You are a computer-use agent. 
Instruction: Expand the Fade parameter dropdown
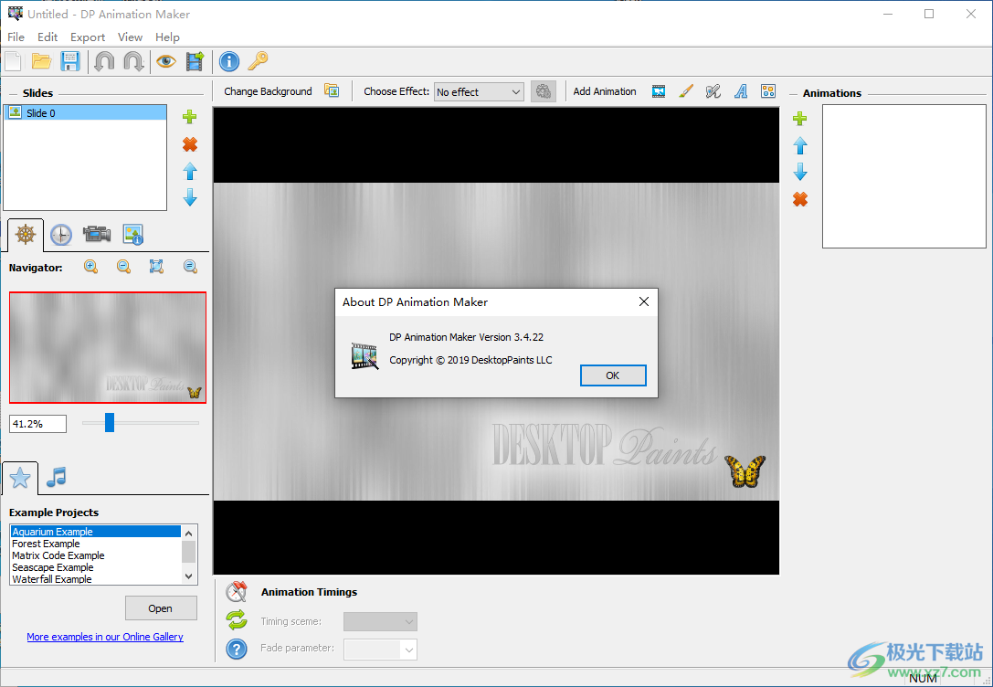(x=380, y=649)
